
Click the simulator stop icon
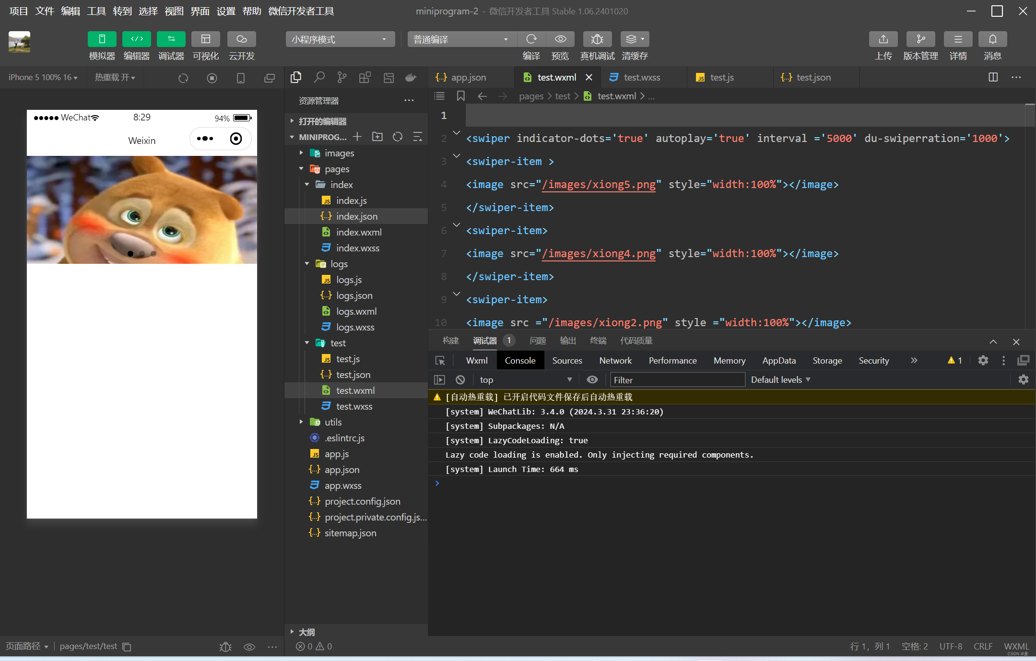coord(212,78)
